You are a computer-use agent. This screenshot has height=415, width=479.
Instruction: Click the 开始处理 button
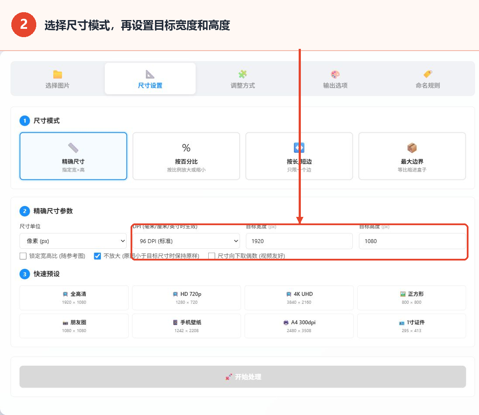(242, 377)
